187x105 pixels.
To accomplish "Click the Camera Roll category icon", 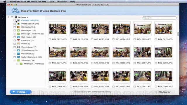I will (18, 20).
